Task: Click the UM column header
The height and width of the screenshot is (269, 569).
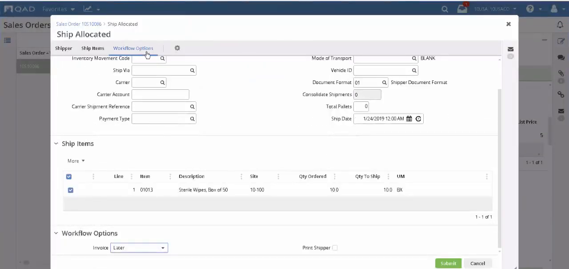Action: click(401, 177)
